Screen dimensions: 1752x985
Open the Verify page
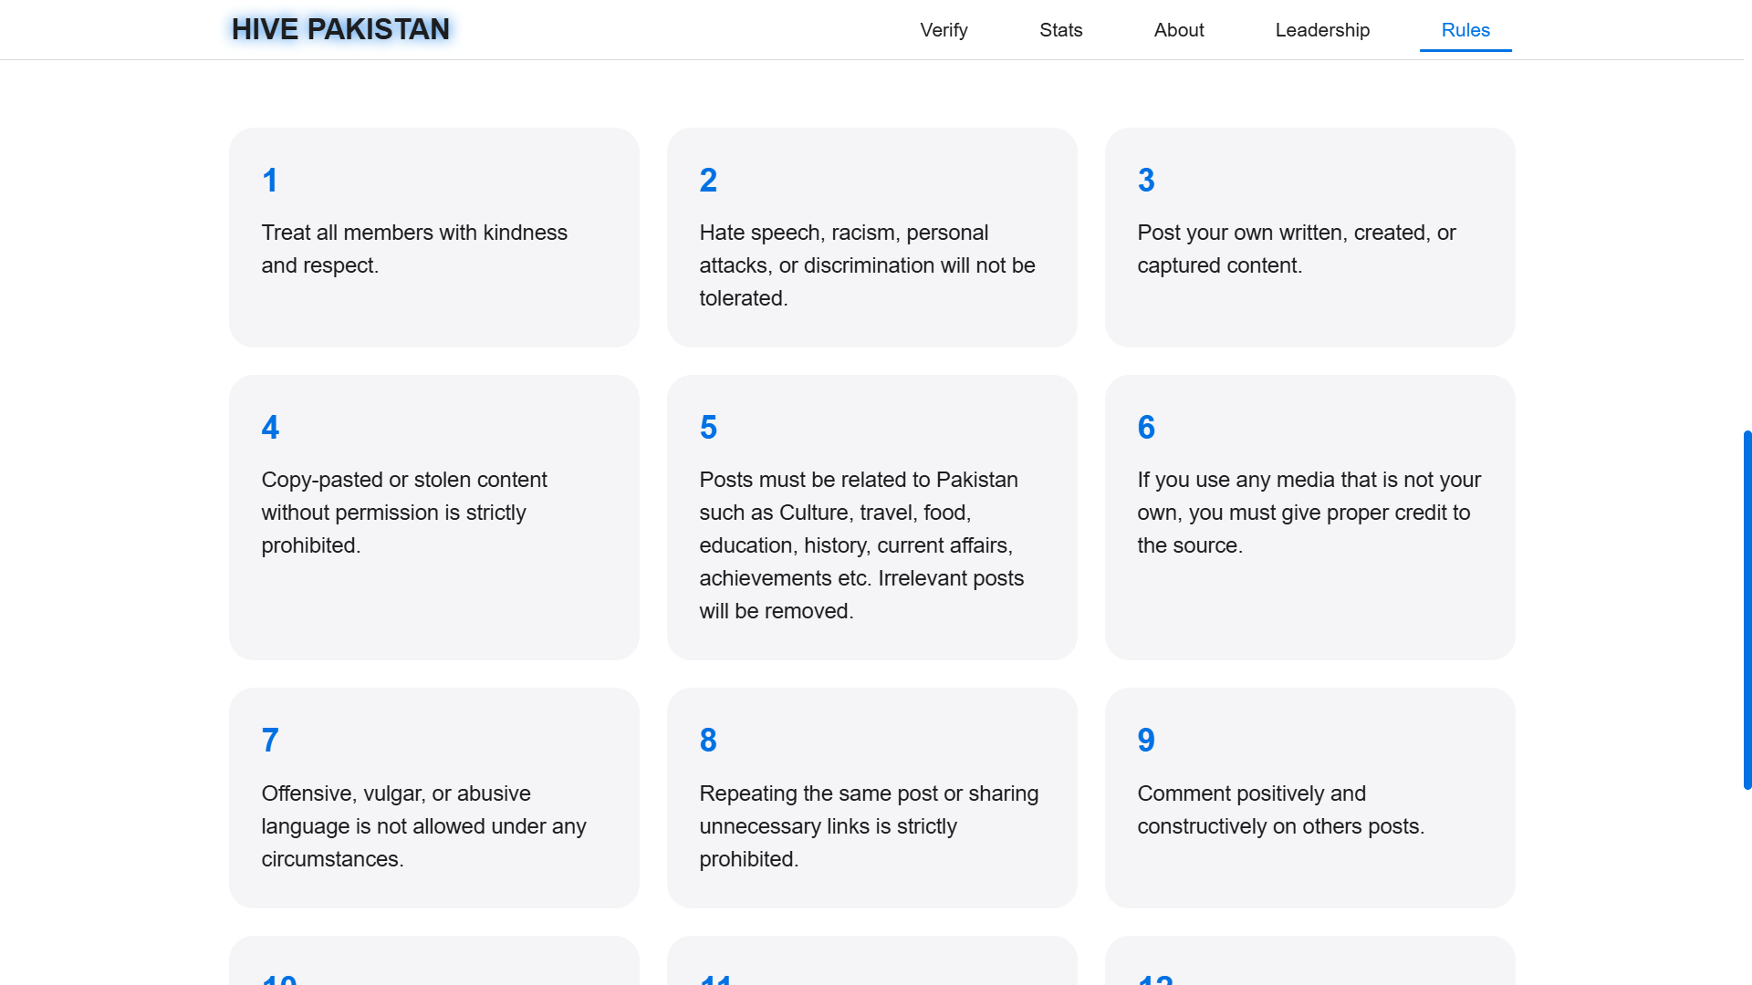point(944,30)
